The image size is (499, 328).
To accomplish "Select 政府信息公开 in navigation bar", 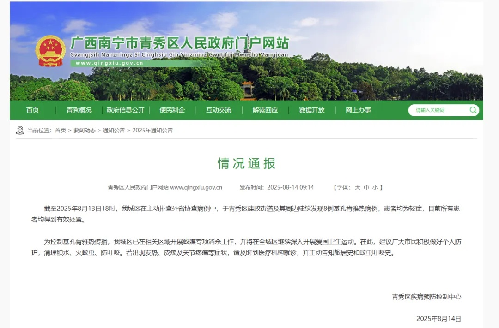I will click(126, 110).
